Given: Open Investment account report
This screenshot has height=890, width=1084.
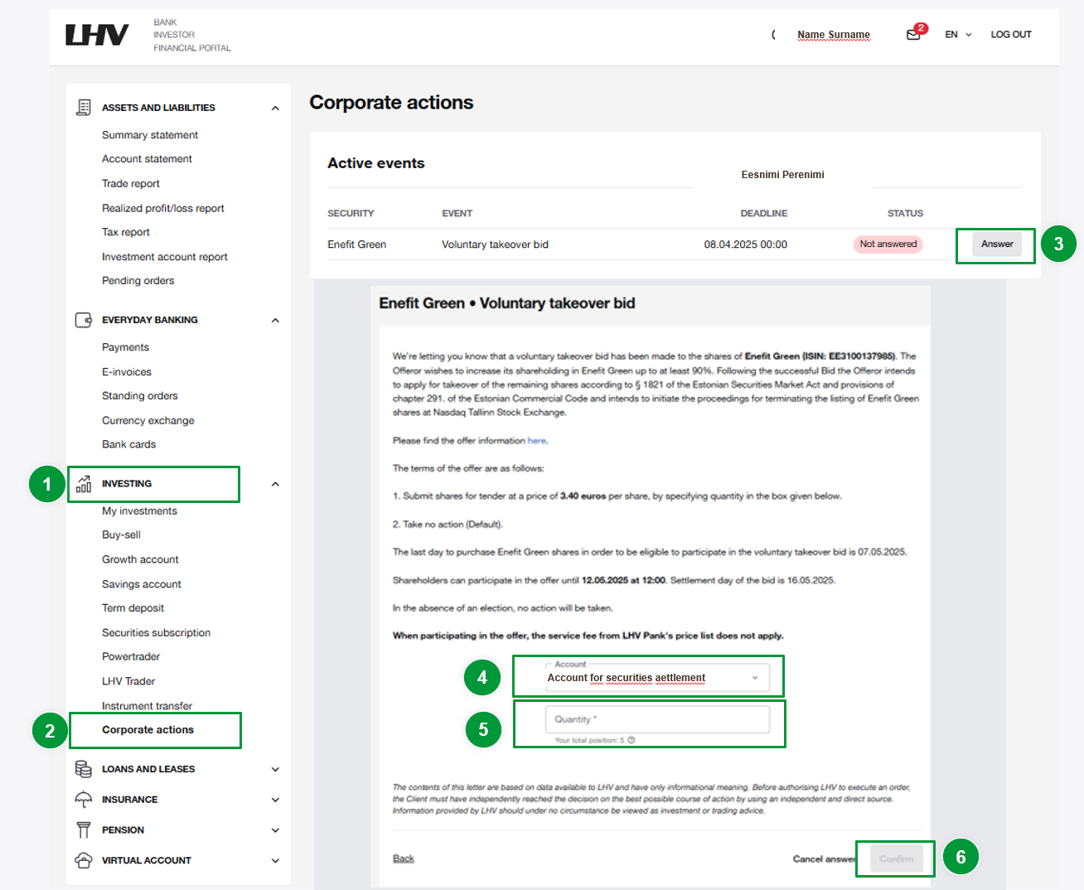Looking at the screenshot, I should point(165,257).
